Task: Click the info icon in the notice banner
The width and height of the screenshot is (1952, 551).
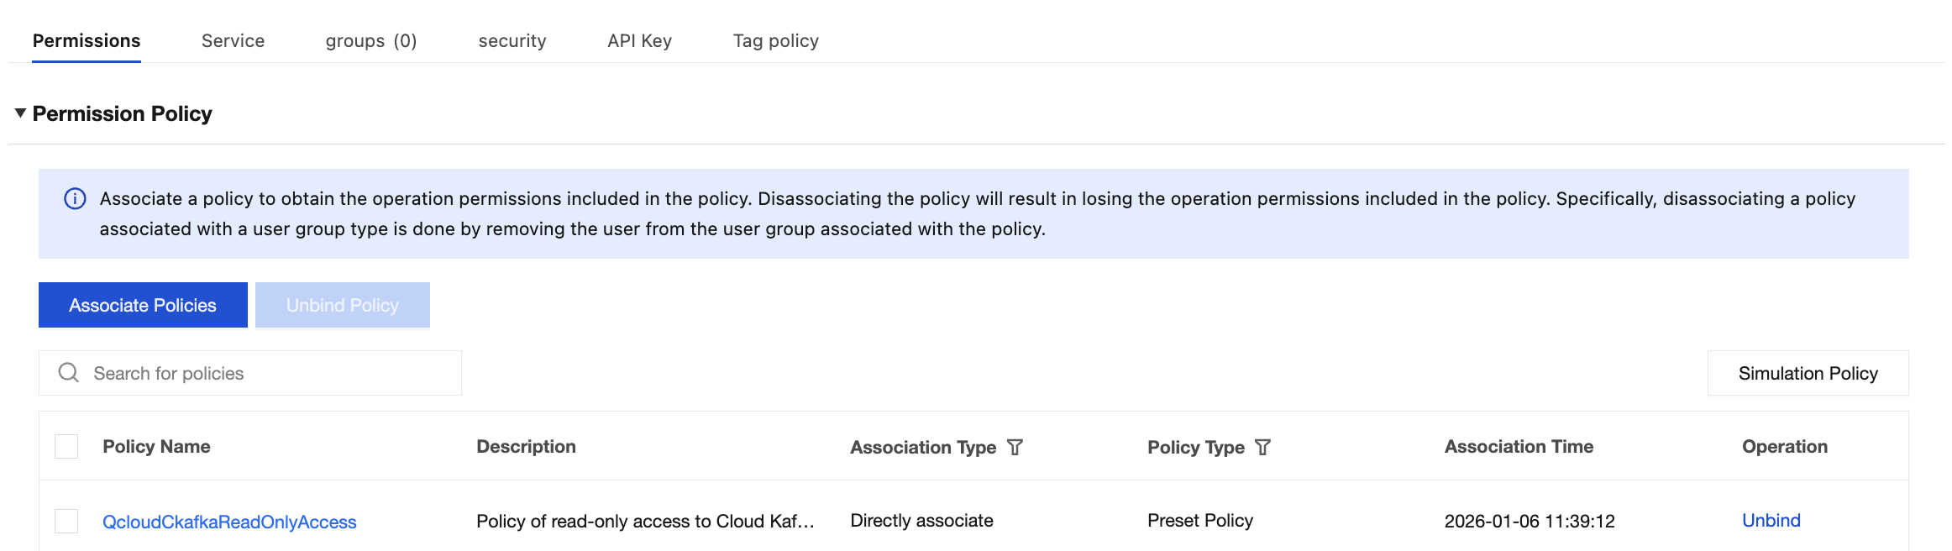Action: click(x=75, y=199)
